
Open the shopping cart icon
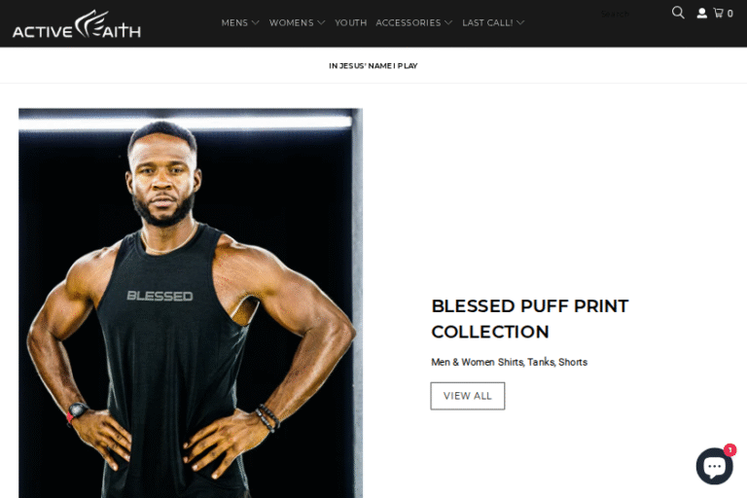tap(719, 13)
